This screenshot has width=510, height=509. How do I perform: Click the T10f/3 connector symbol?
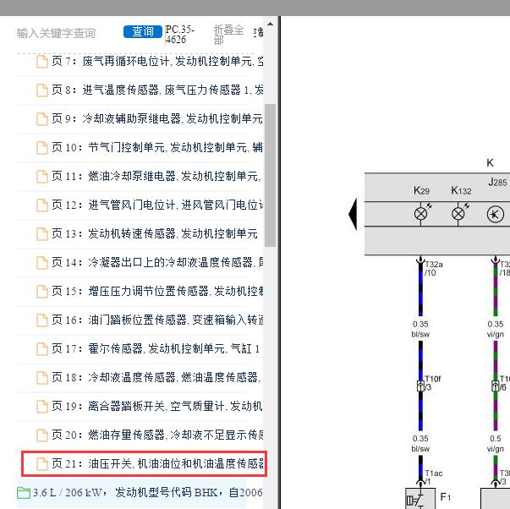pyautogui.click(x=420, y=386)
